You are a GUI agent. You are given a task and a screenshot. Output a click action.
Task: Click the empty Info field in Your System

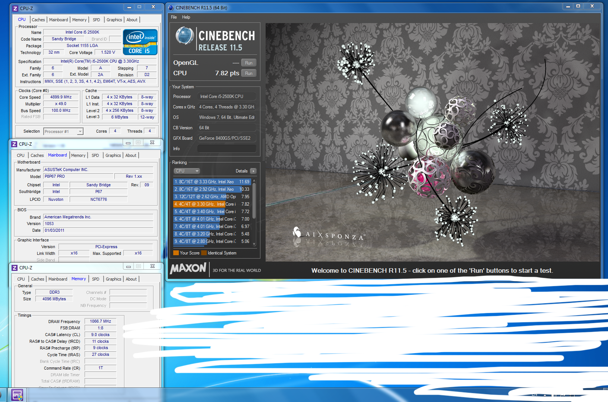[227, 149]
